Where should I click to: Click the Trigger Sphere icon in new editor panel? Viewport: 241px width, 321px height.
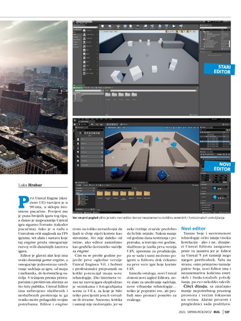click(x=78, y=165)
